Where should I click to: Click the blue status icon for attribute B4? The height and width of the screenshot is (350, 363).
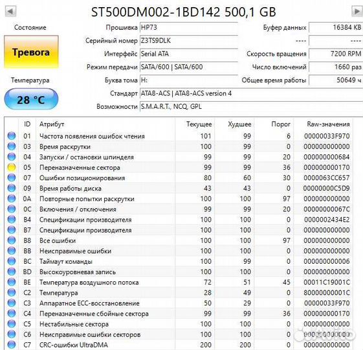click(x=12, y=220)
